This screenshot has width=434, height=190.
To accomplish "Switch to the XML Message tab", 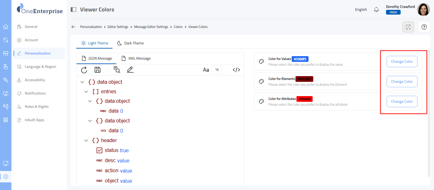I will pos(136,58).
